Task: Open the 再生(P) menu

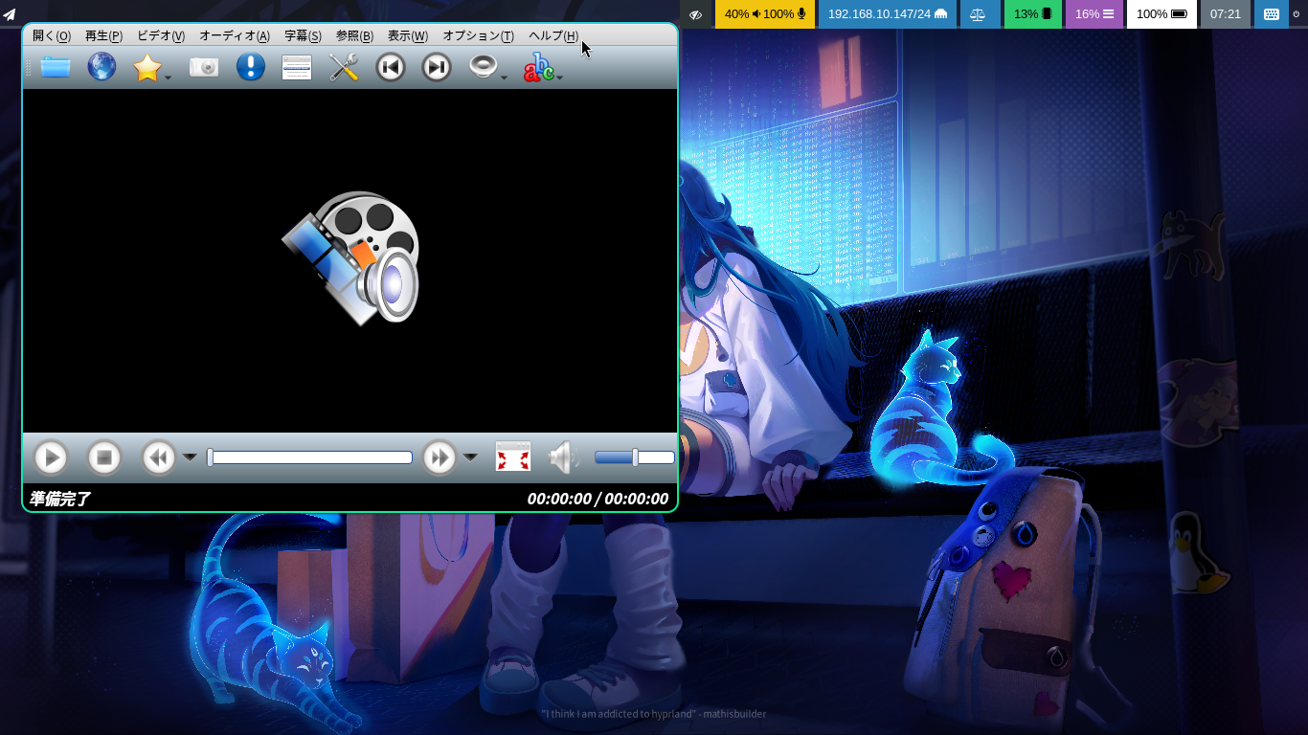Action: tap(103, 35)
